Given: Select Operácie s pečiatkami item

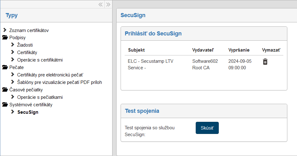Looking at the screenshot, I should click(40, 97).
